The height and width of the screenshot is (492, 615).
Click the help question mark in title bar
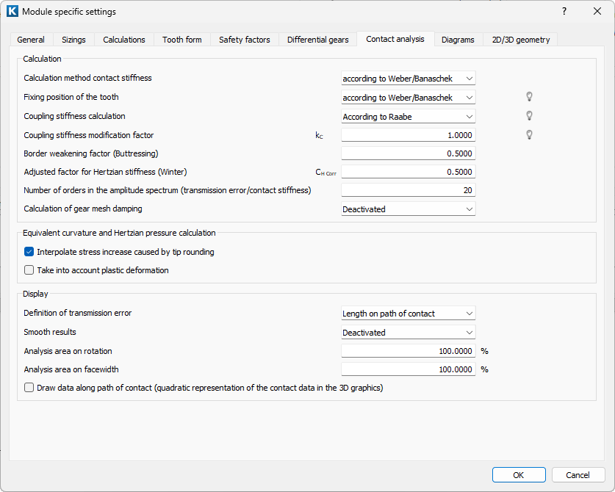pos(564,12)
